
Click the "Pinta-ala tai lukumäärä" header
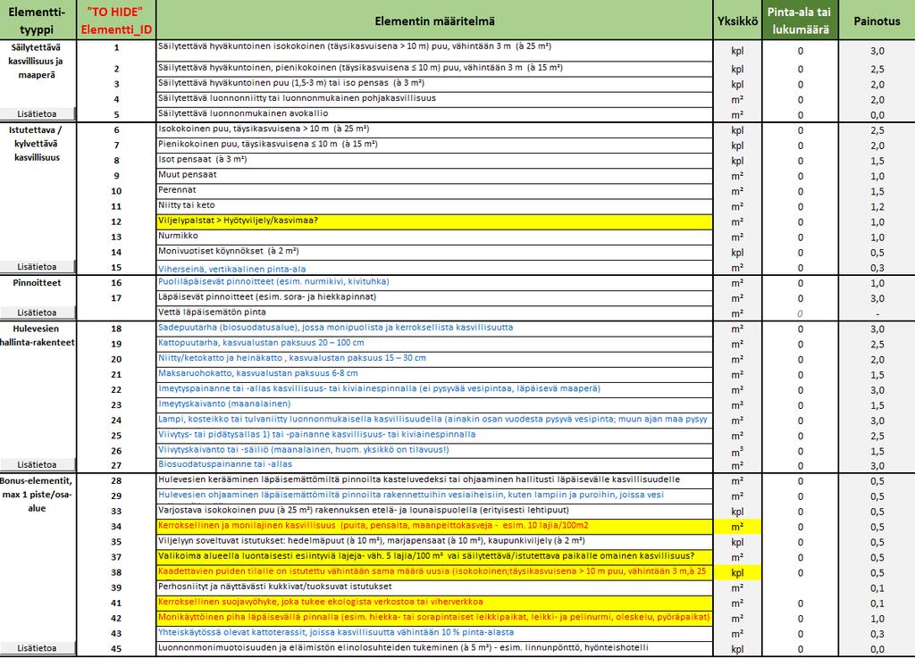coord(800,21)
